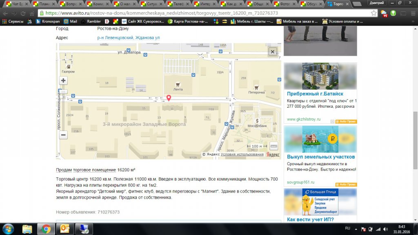Image resolution: width=418 pixels, height=235 pixels.
Task: Close the map with the X button
Action: pyautogui.click(x=272, y=52)
